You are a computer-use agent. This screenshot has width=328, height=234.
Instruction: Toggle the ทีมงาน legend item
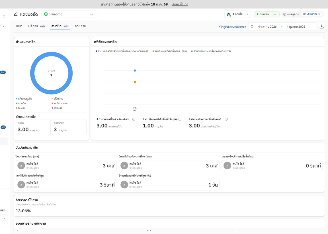coord(21,108)
